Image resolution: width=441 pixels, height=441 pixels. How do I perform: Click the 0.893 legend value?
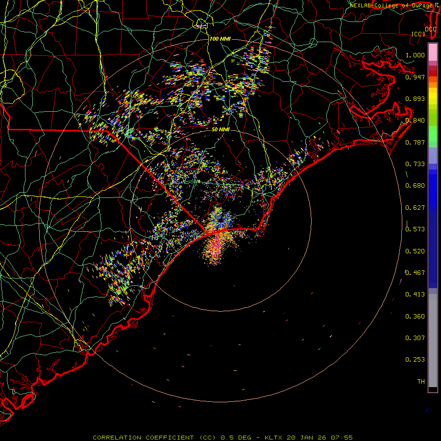(415, 98)
